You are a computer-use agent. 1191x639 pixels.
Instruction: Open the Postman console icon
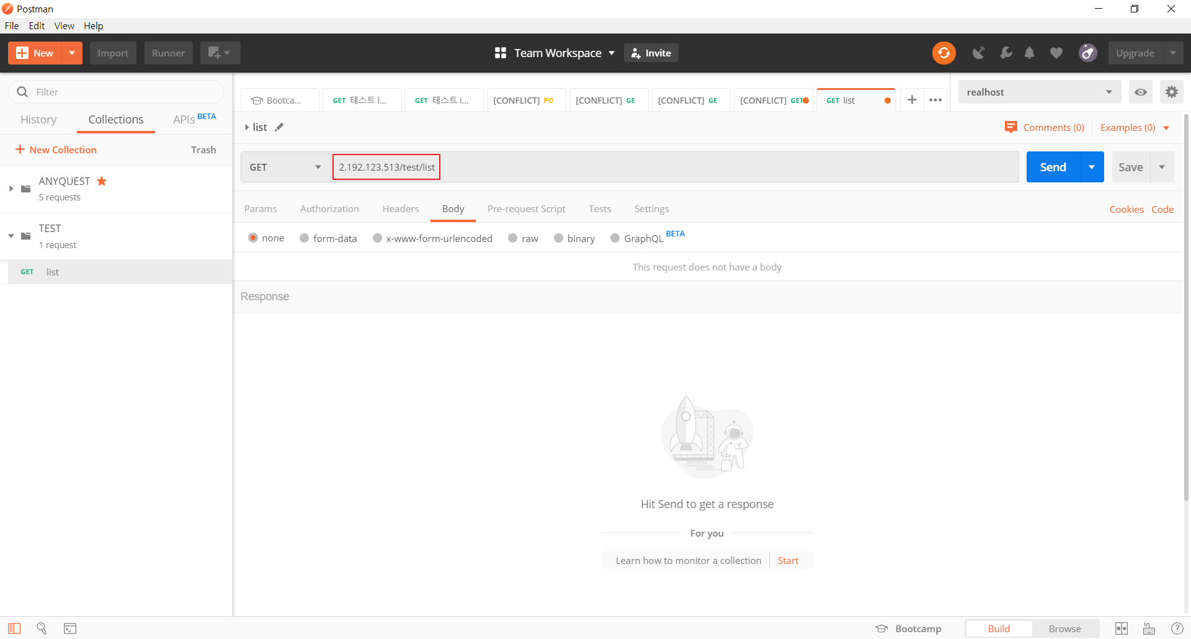click(70, 628)
